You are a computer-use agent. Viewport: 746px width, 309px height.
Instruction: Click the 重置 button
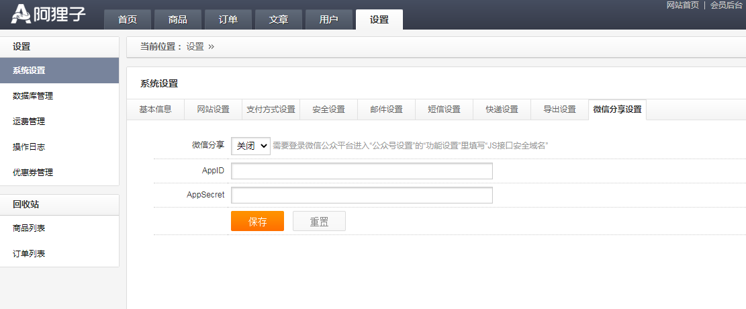(319, 222)
